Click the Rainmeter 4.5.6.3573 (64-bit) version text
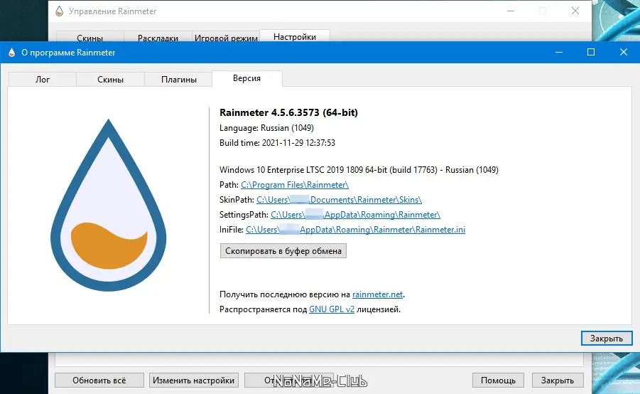This screenshot has width=640, height=394. pyautogui.click(x=288, y=112)
